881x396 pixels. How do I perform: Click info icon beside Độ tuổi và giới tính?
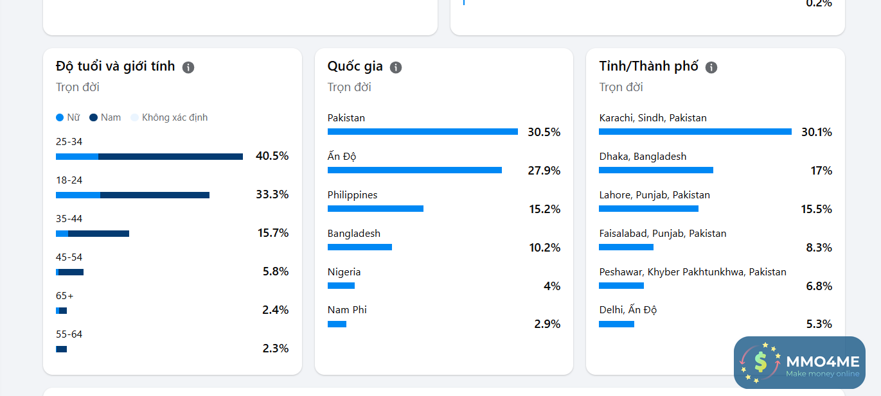[188, 67]
